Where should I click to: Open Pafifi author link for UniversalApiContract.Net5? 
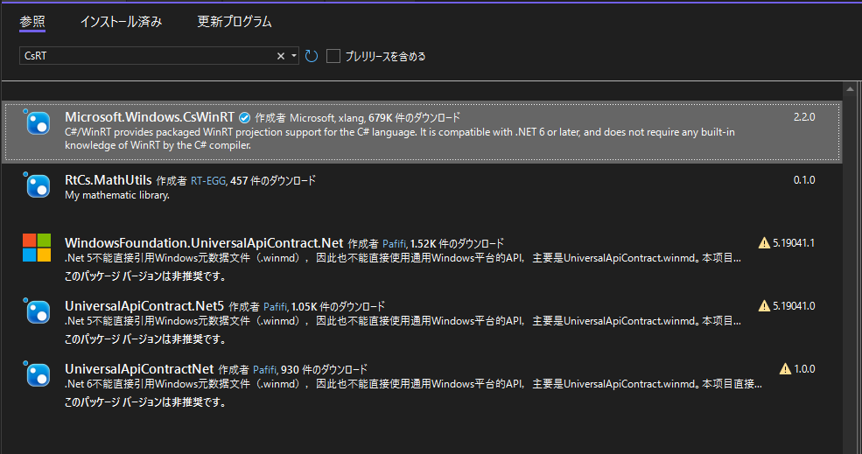276,307
